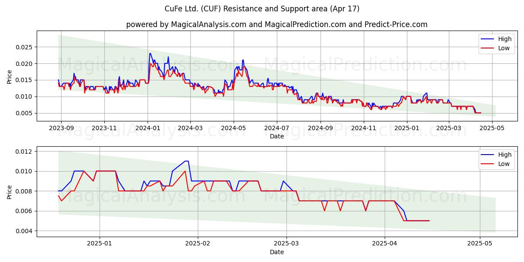Click the top chart x-axis label '2024-01'

(x=148, y=128)
